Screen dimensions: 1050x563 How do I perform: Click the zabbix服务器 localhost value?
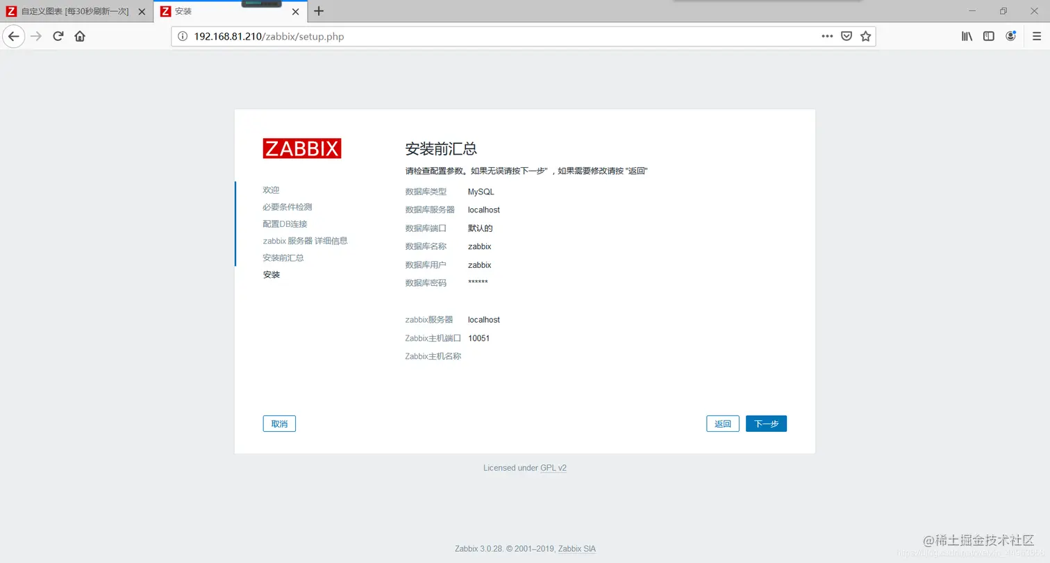click(x=484, y=319)
